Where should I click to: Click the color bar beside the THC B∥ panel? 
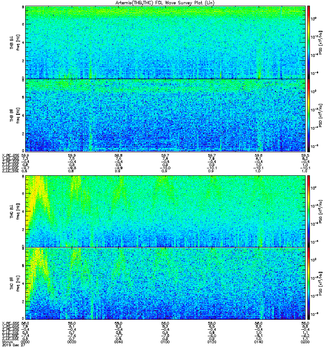coord(309,284)
